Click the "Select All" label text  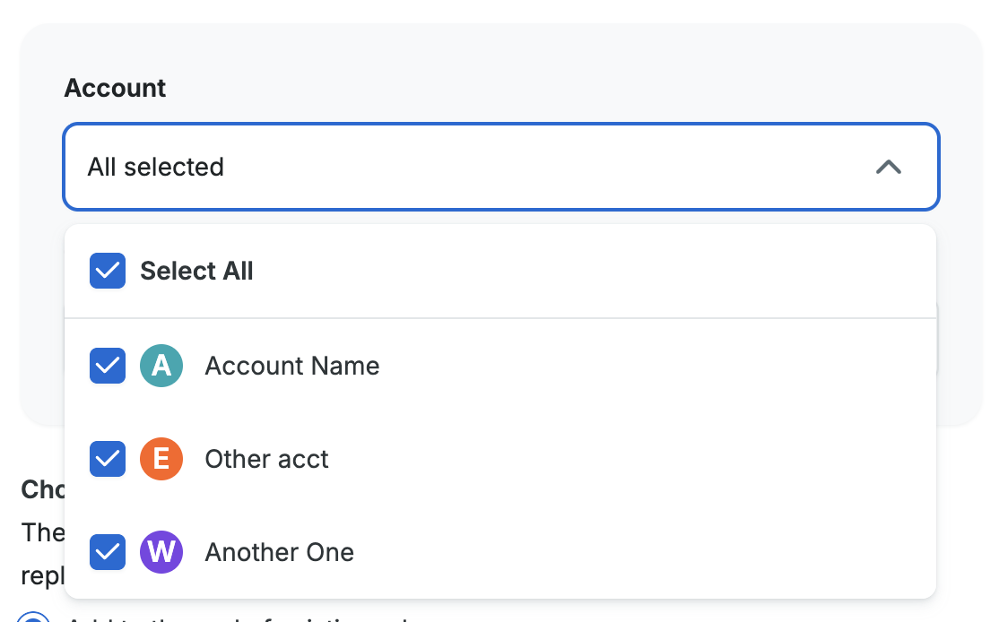click(x=196, y=271)
